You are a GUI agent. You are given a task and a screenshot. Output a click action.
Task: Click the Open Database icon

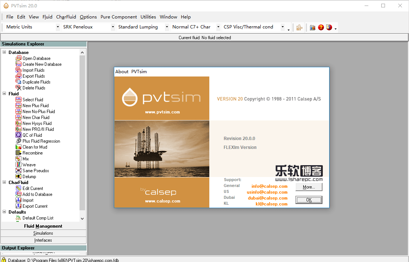click(x=18, y=58)
